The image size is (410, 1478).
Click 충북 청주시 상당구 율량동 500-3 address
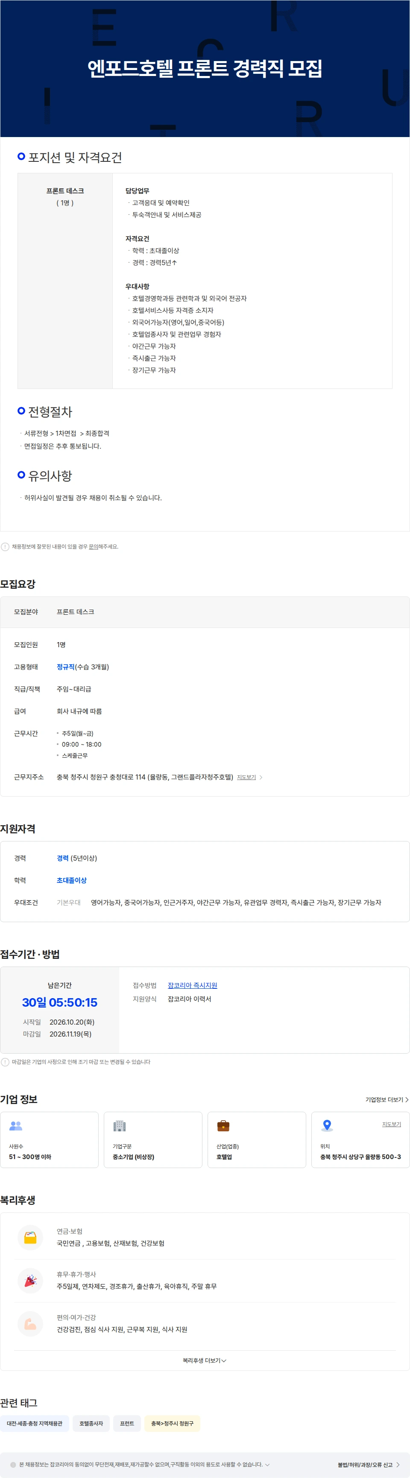tap(360, 1157)
